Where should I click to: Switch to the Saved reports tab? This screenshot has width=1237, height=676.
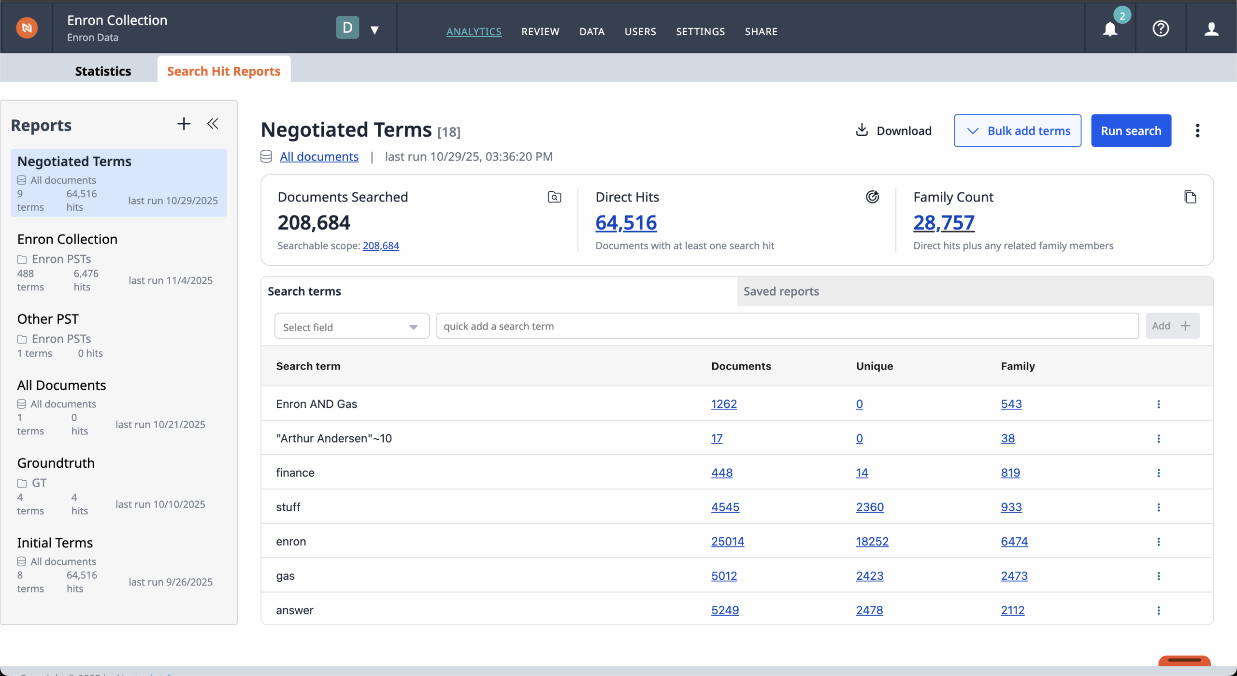coord(781,291)
